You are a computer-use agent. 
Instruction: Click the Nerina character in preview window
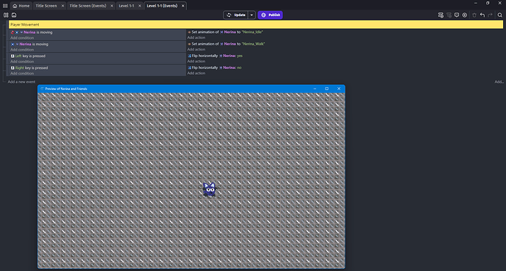point(210,190)
